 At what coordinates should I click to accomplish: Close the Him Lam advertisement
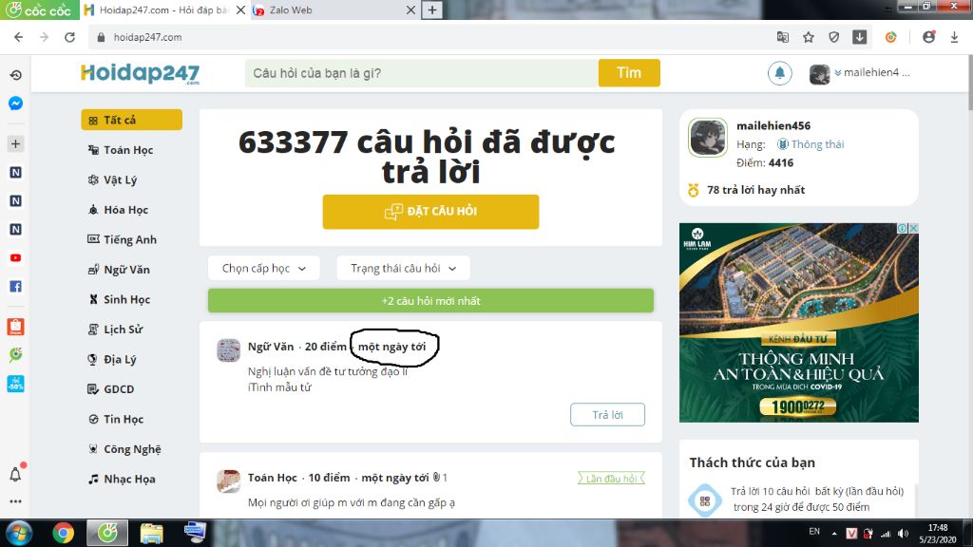913,228
